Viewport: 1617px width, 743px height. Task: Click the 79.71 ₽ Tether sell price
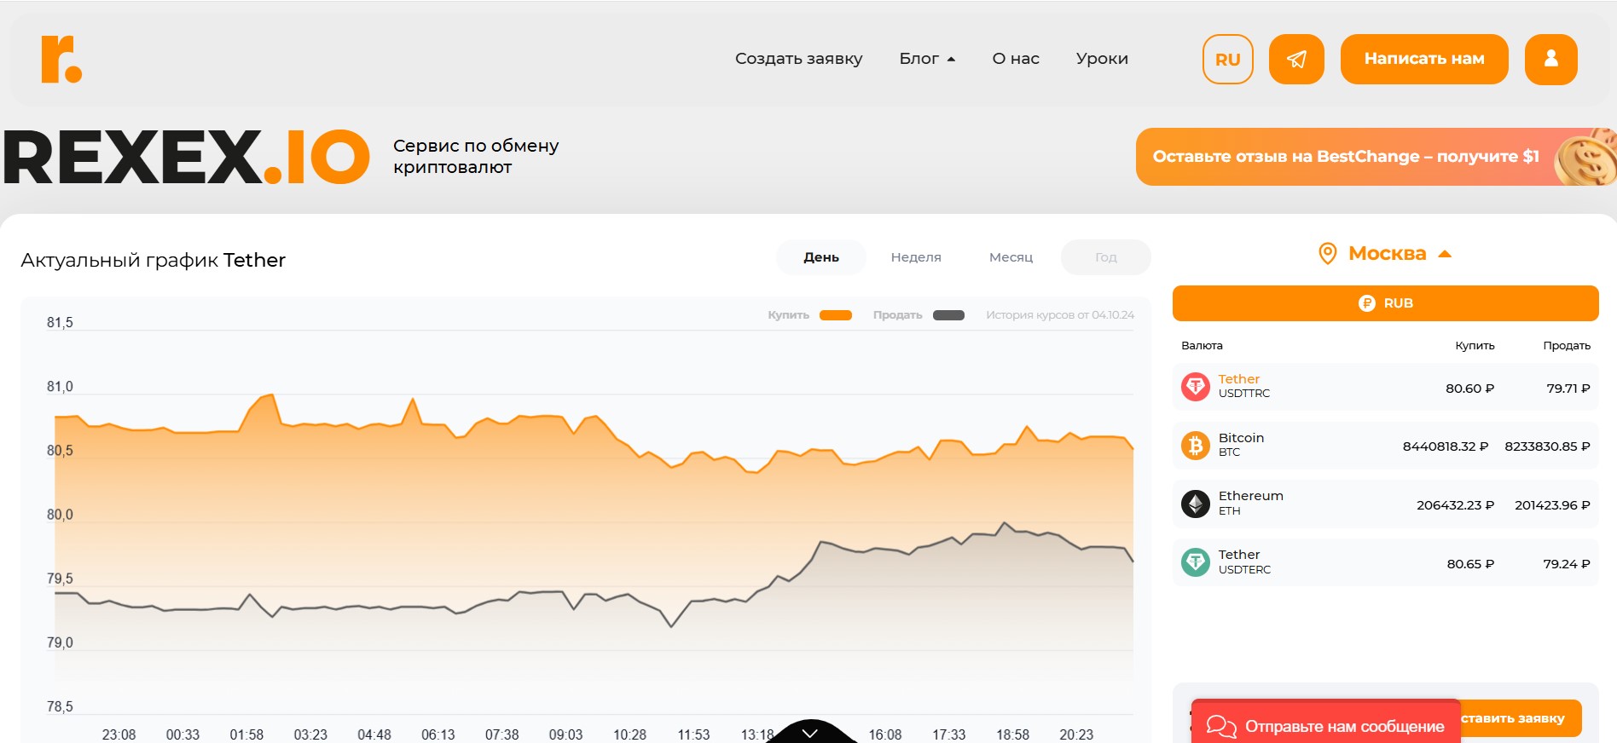point(1568,389)
